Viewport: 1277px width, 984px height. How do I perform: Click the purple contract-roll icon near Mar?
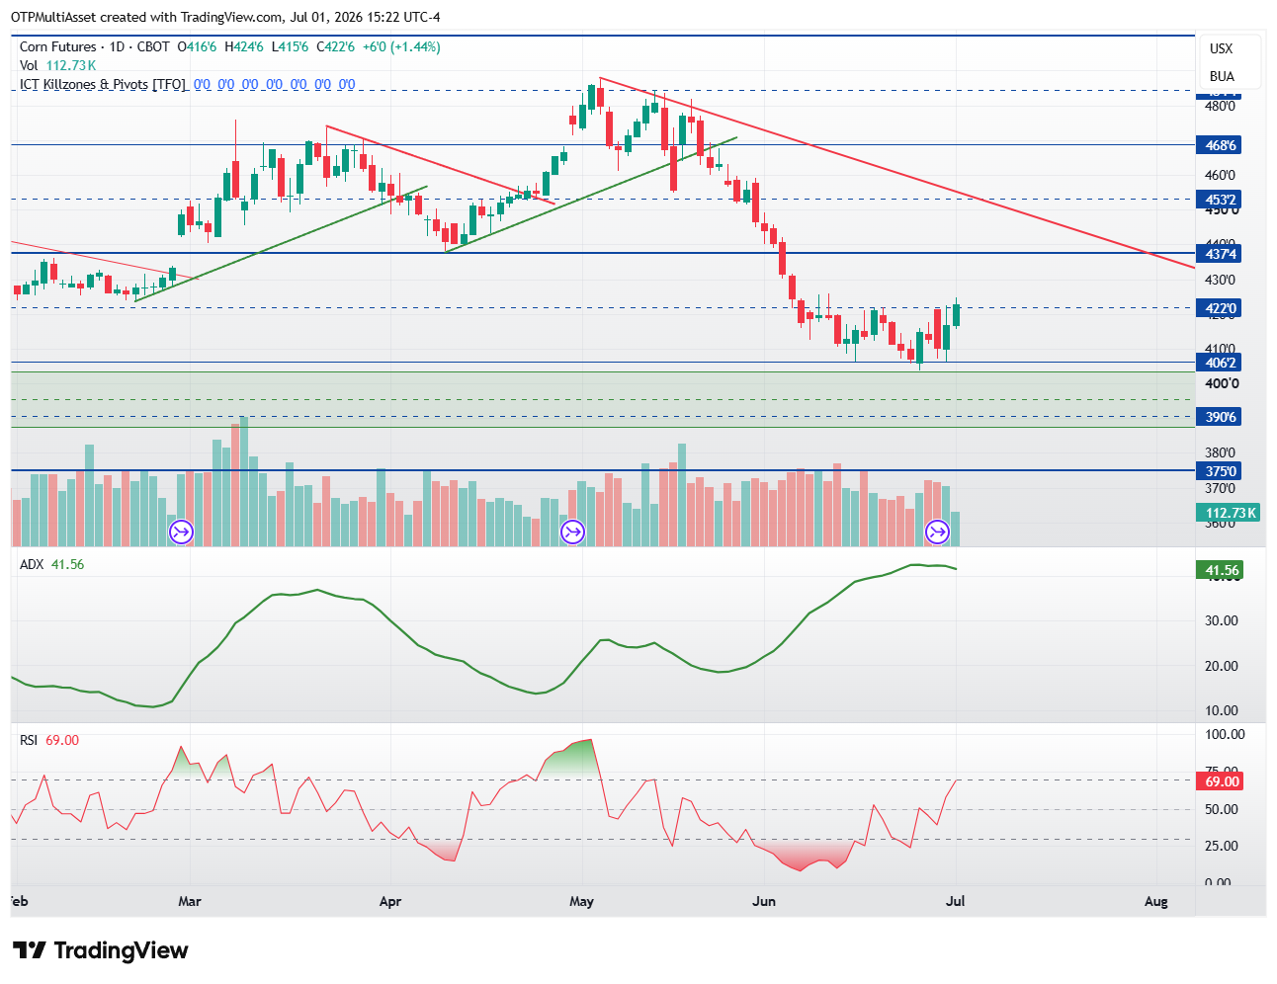181,533
